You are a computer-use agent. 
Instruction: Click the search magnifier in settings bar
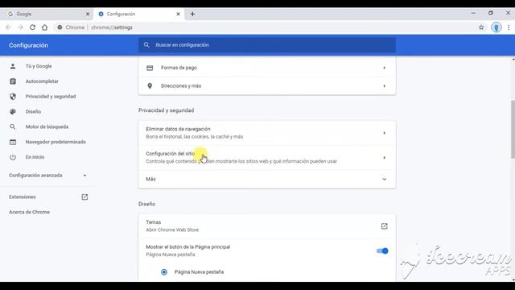pos(146,45)
